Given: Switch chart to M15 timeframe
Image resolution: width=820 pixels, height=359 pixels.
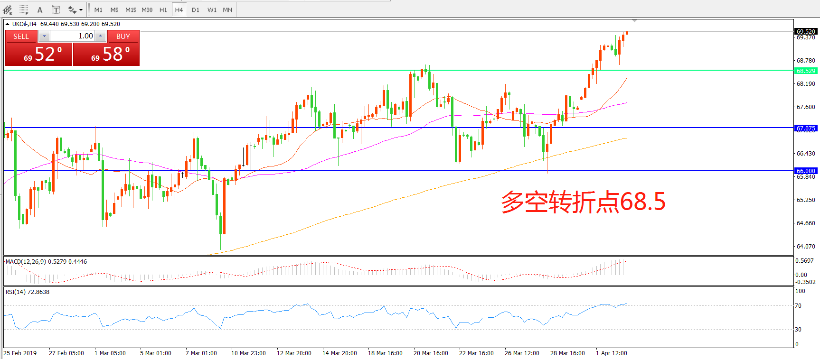Looking at the screenshot, I should pyautogui.click(x=131, y=9).
